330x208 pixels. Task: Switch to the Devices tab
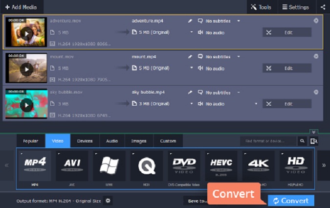[x=85, y=141]
